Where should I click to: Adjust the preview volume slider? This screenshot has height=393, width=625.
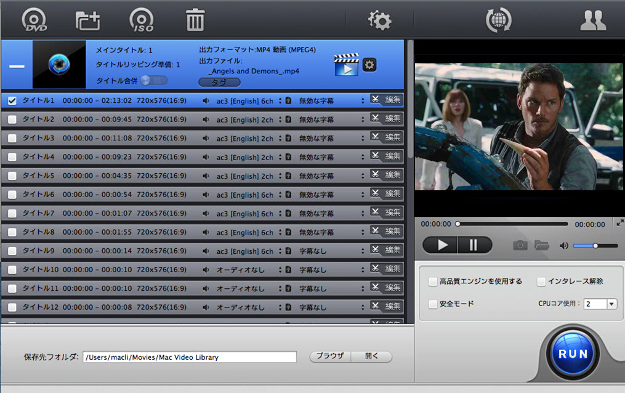tap(595, 246)
